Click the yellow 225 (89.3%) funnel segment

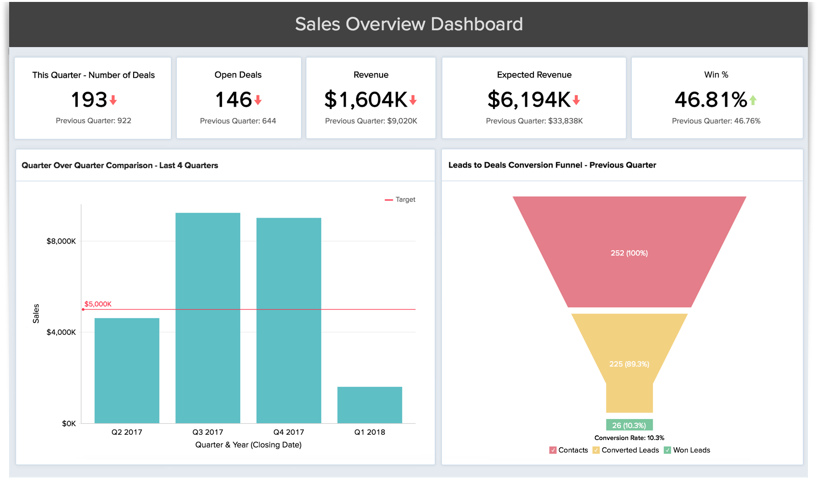tap(629, 364)
